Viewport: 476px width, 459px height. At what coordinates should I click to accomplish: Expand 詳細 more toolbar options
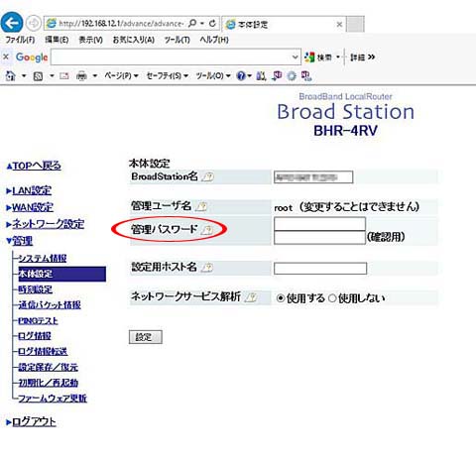tap(363, 57)
